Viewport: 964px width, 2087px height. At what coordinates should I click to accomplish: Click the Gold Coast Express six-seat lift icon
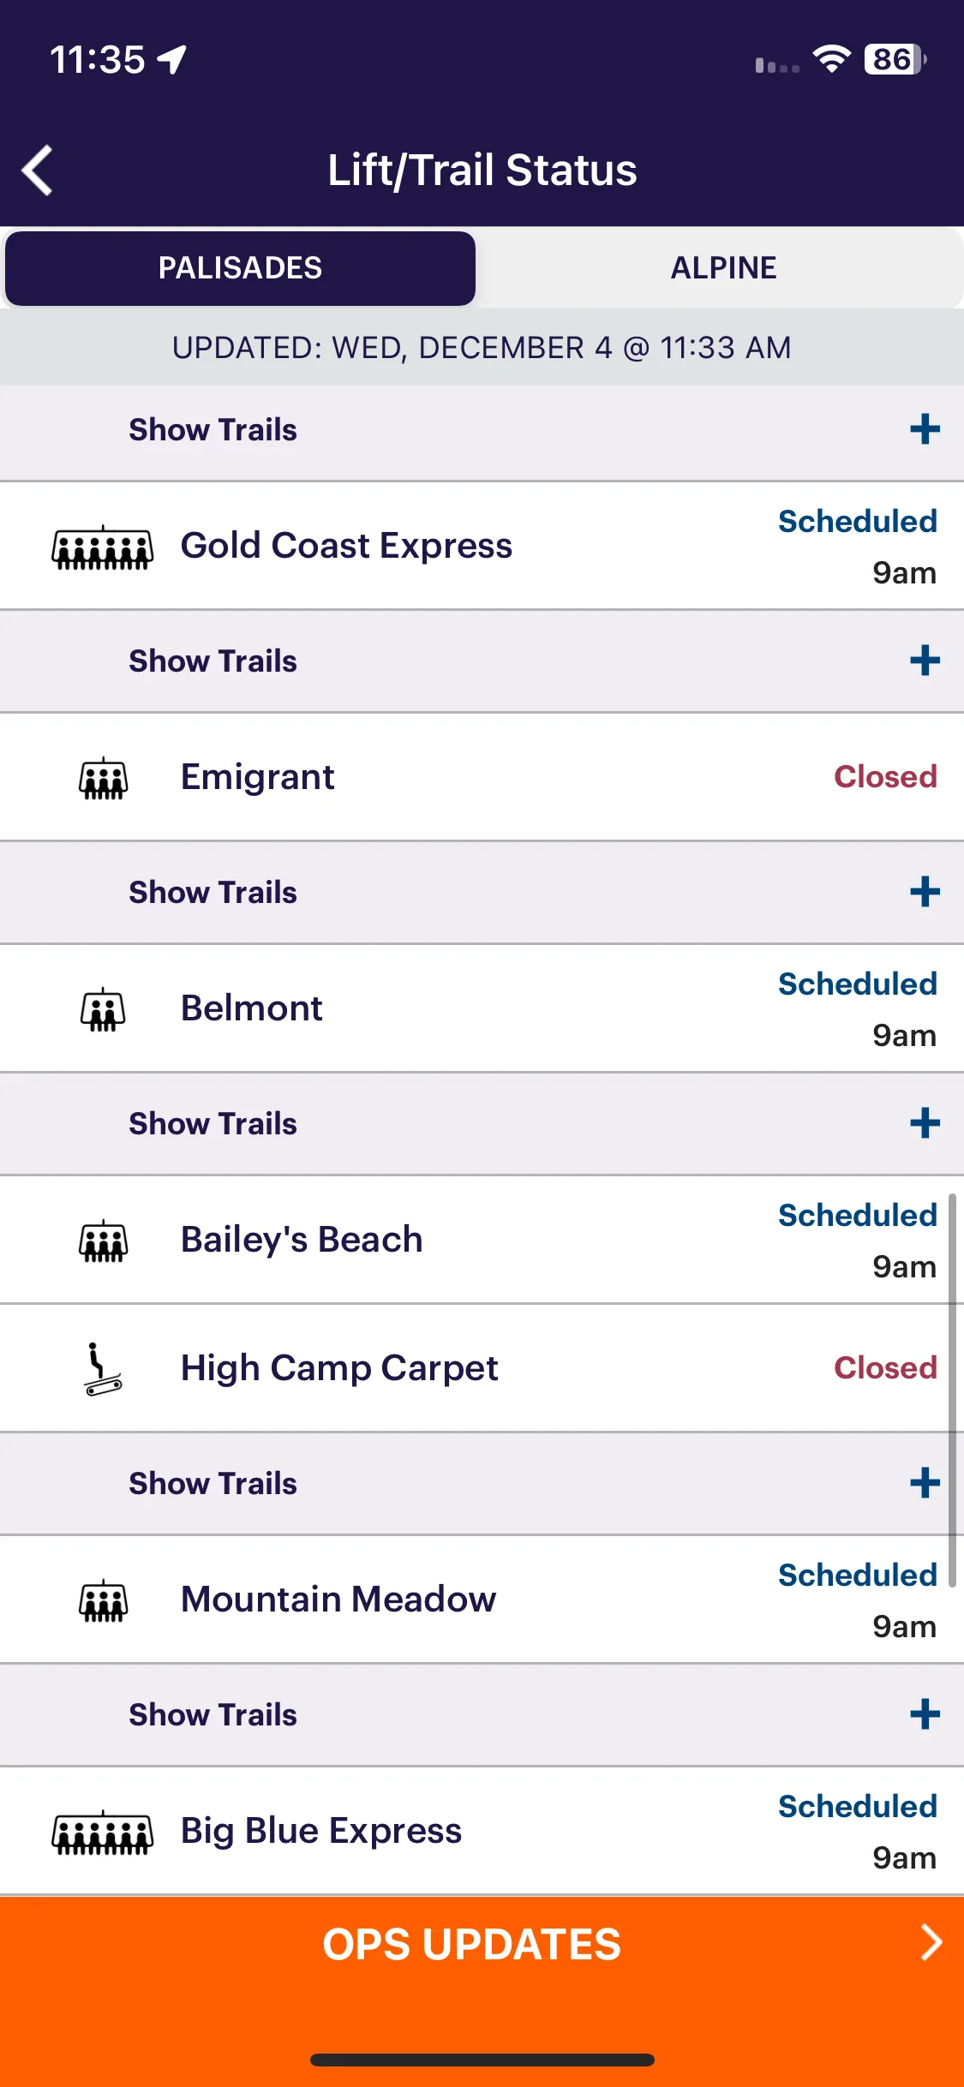(x=103, y=547)
